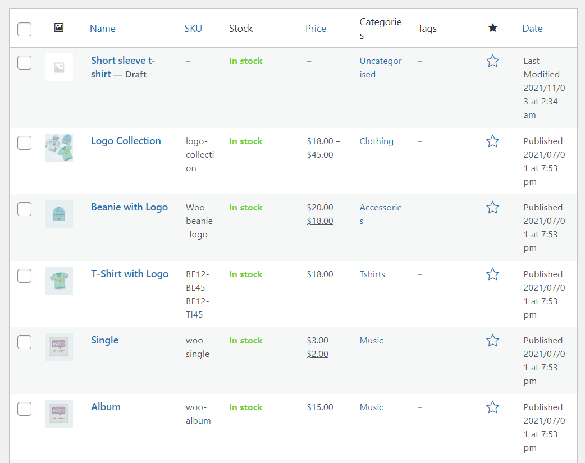The image size is (585, 463).
Task: Mark T-Shirt with Logo as featured
Action: pyautogui.click(x=492, y=274)
